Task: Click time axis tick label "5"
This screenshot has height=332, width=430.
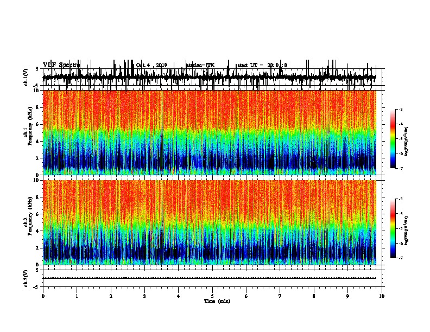Action: [x=212, y=296]
